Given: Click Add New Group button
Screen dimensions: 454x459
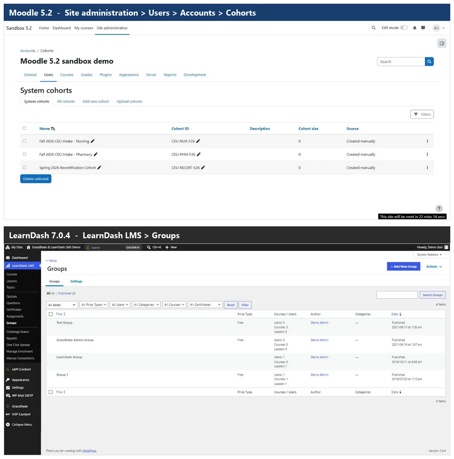Looking at the screenshot, I should [x=404, y=267].
